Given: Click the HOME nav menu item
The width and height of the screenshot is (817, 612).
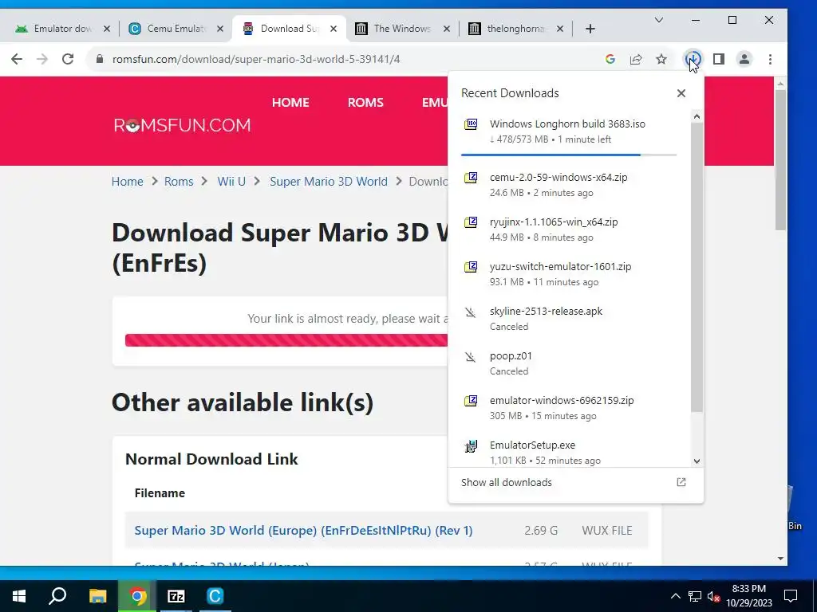Looking at the screenshot, I should click(x=290, y=103).
